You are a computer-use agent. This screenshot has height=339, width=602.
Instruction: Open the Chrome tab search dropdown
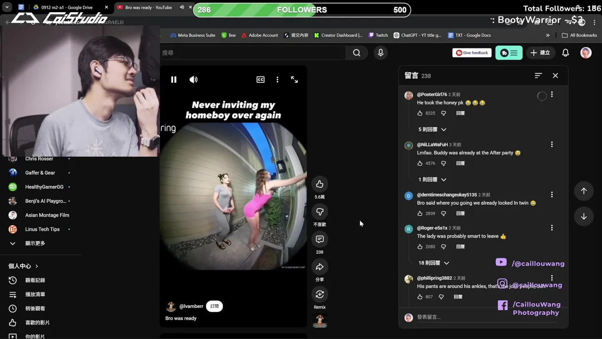7,8
